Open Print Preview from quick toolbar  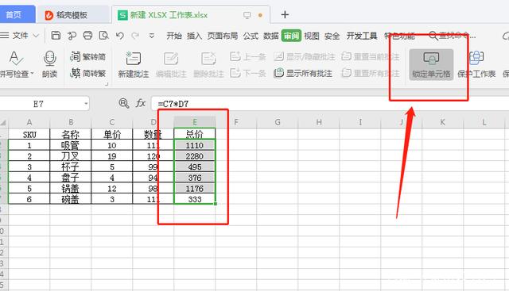pos(104,35)
